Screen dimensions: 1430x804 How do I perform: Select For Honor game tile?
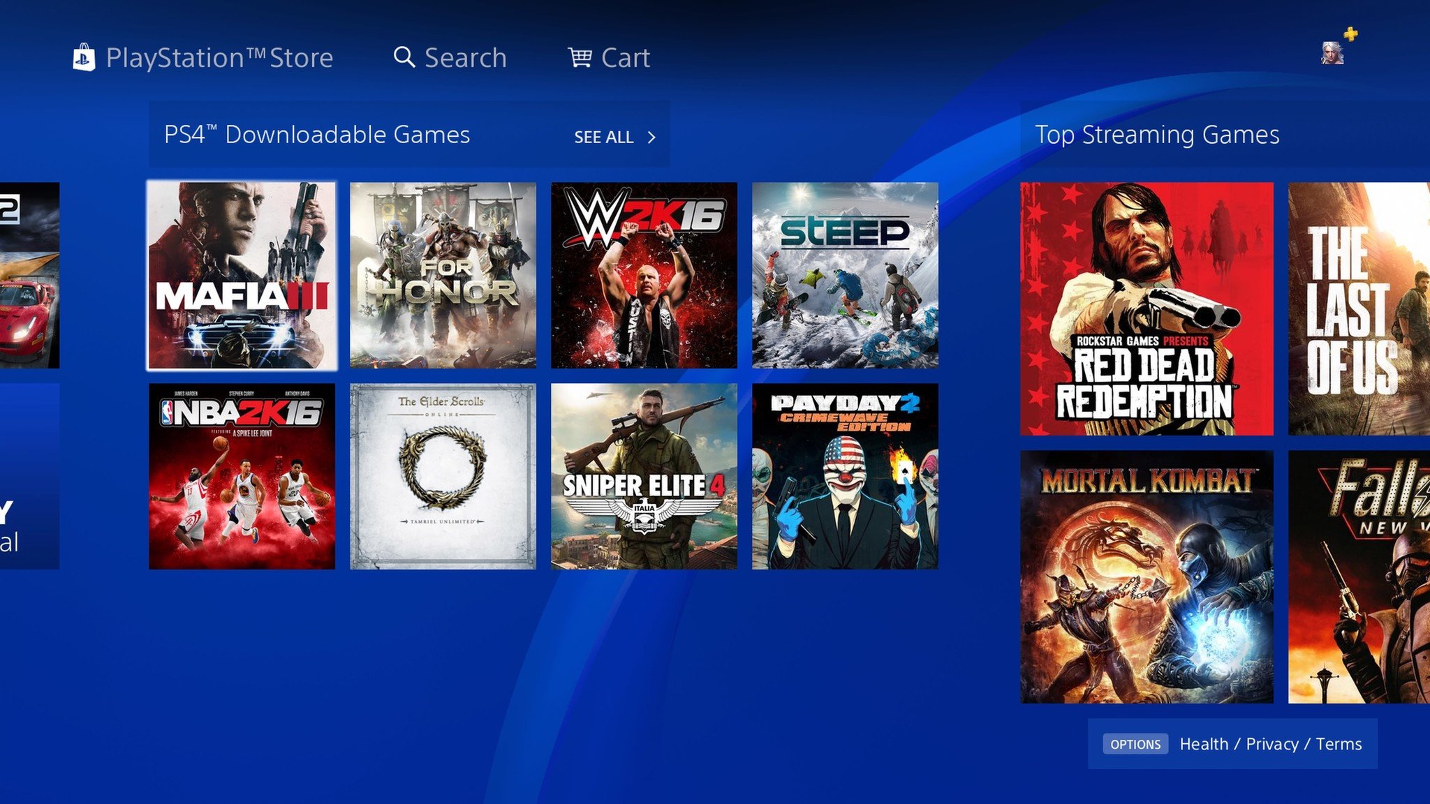443,275
